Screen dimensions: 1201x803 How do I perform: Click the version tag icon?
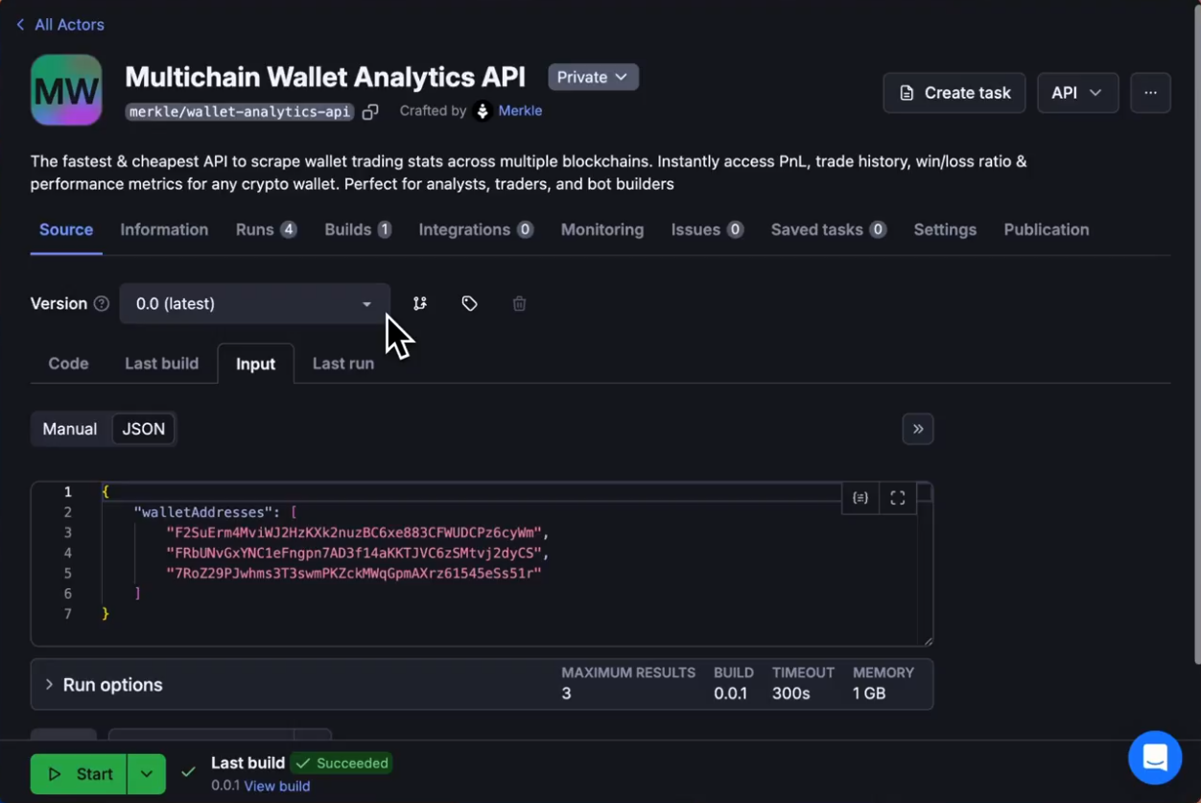(469, 304)
